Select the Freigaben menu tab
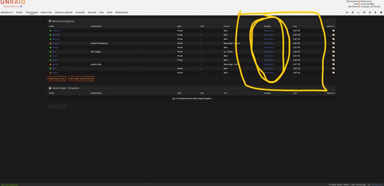Screen dimensions: 384x186 coord(32,13)
